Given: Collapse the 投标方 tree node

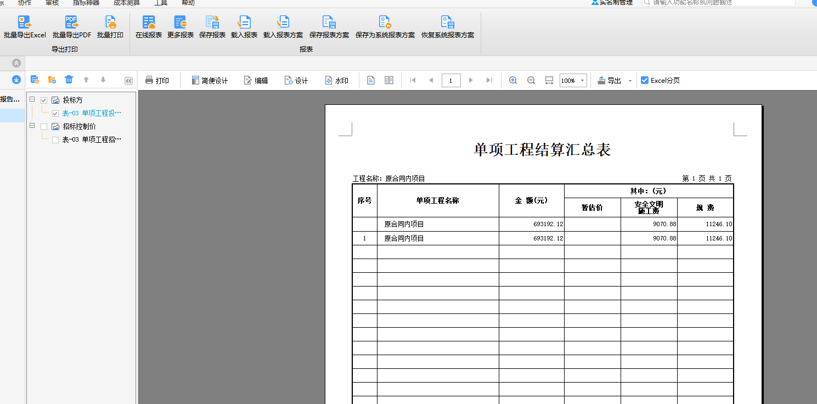Looking at the screenshot, I should pyautogui.click(x=32, y=100).
